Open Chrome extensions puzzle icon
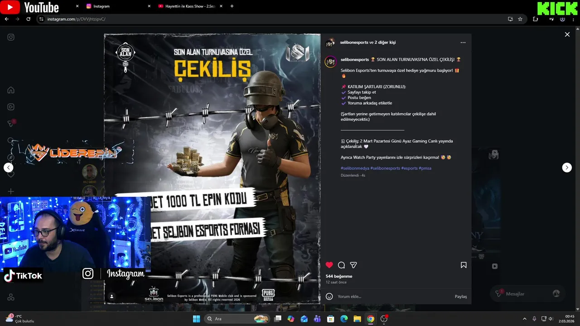 [x=535, y=19]
